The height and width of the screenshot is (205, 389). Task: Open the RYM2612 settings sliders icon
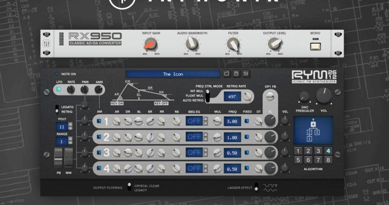(x=246, y=73)
